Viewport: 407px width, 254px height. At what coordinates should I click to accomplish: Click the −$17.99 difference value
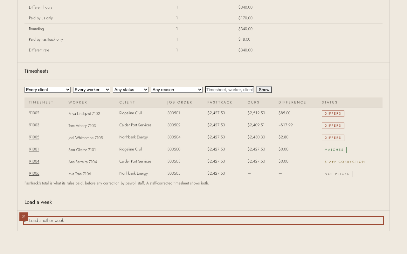286,125
